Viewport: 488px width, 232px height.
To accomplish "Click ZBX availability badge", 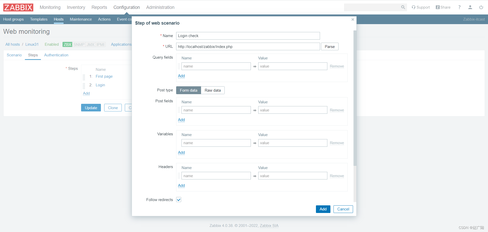I will pos(67,44).
